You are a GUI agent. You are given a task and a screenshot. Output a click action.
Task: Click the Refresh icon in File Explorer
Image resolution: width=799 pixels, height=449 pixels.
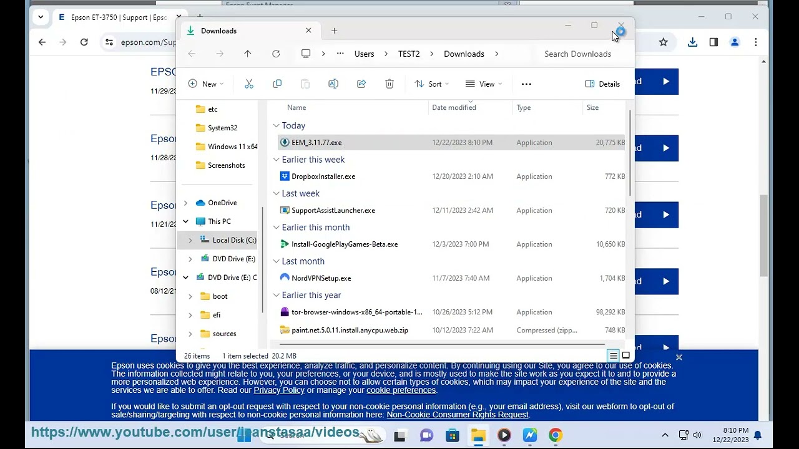point(276,54)
